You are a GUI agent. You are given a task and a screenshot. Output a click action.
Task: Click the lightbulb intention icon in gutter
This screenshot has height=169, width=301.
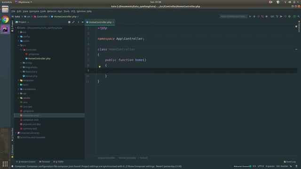[100, 67]
